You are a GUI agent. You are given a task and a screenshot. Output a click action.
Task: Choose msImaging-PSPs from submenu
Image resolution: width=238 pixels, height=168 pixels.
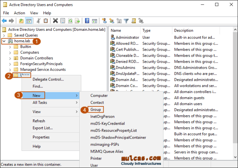tap(121, 144)
